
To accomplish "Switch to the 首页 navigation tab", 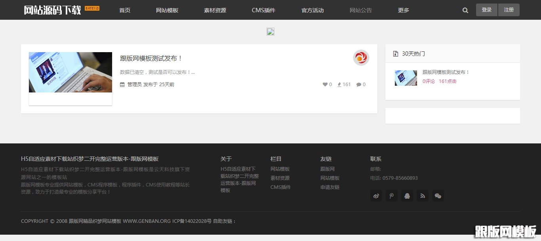I will (124, 10).
